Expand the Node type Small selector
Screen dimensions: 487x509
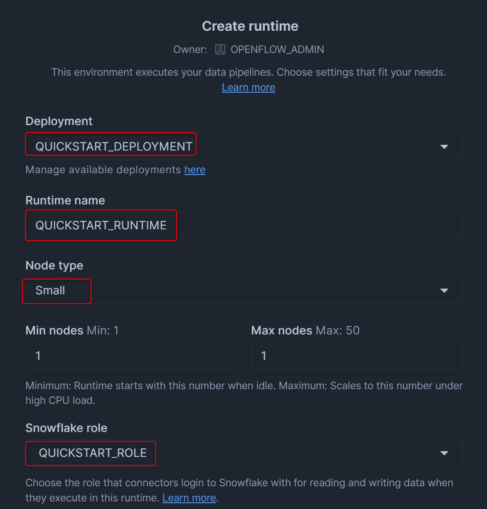click(x=244, y=290)
